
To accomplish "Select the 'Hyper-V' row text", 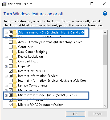I will (24, 66).
